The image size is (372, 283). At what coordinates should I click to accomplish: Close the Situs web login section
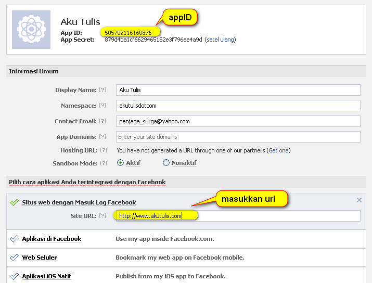point(359,200)
